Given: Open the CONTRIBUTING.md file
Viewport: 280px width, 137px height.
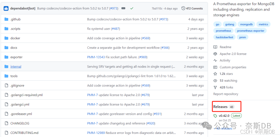Looking at the screenshot, I should (x=24, y=133).
